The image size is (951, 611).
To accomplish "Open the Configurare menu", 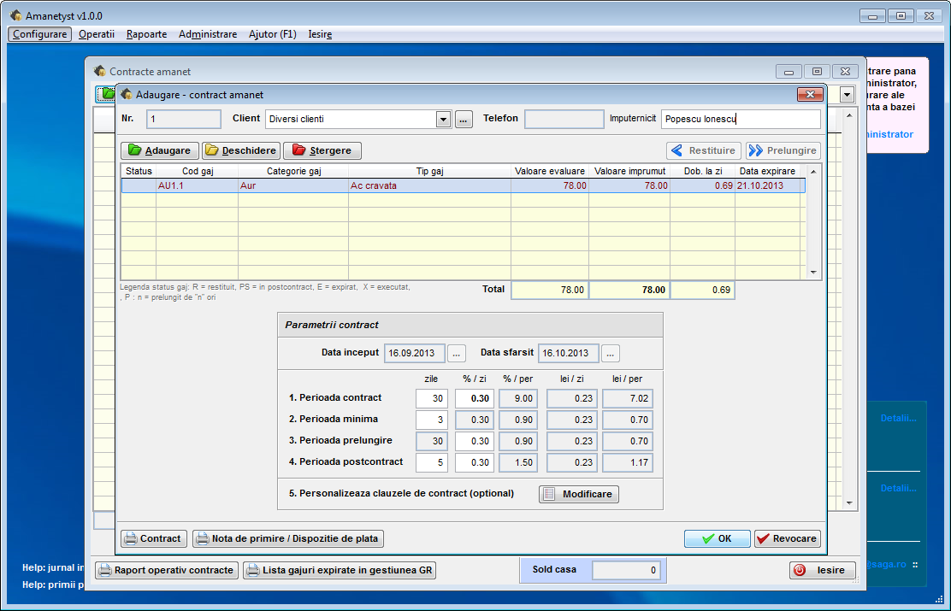I will (40, 34).
